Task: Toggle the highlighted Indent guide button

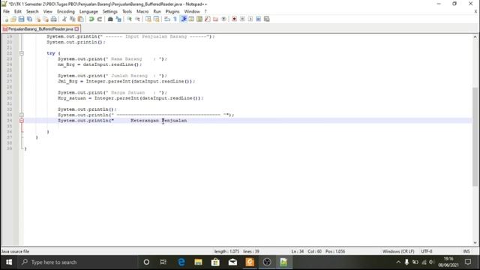Action: click(184, 19)
